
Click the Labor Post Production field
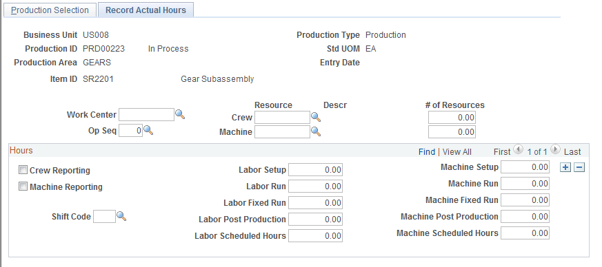315,219
